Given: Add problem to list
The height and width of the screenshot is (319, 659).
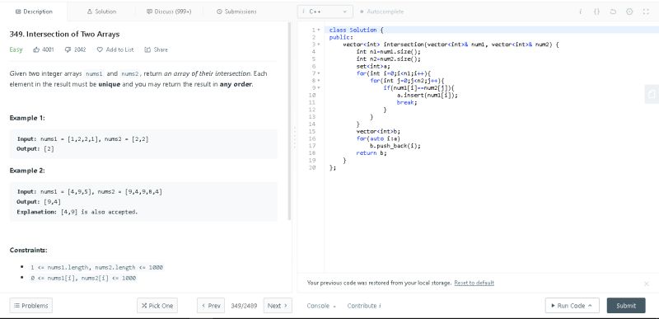Looking at the screenshot, I should click(115, 49).
